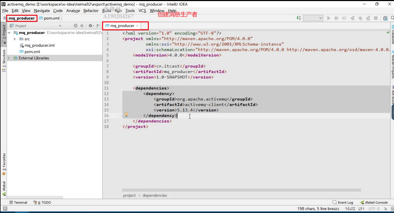Close the mq_producer editor tab
This screenshot has height=213, width=394.
click(x=137, y=26)
